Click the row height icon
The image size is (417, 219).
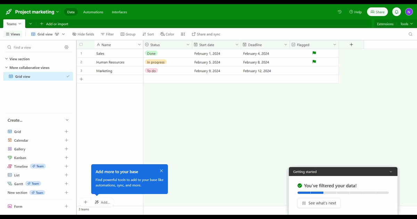183,34
